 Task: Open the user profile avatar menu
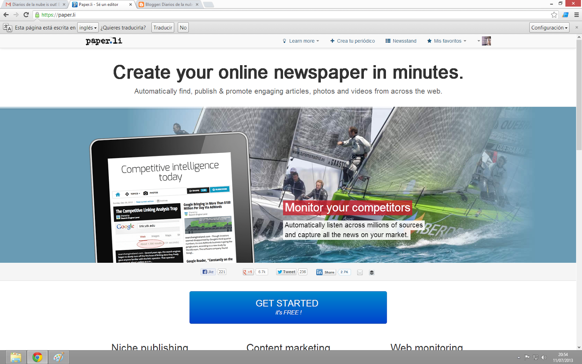click(486, 41)
